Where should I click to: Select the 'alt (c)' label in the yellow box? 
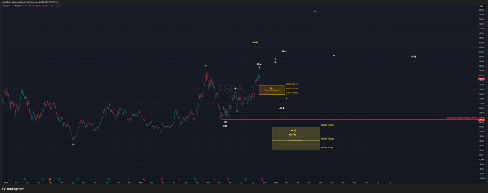point(293,130)
